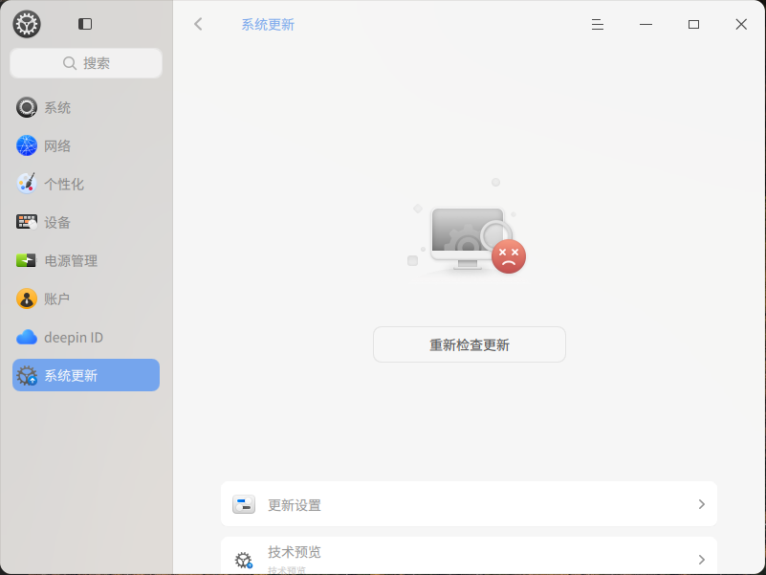Image resolution: width=766 pixels, height=575 pixels.
Task: Select 个性化 in the sidebar
Action: (x=86, y=184)
